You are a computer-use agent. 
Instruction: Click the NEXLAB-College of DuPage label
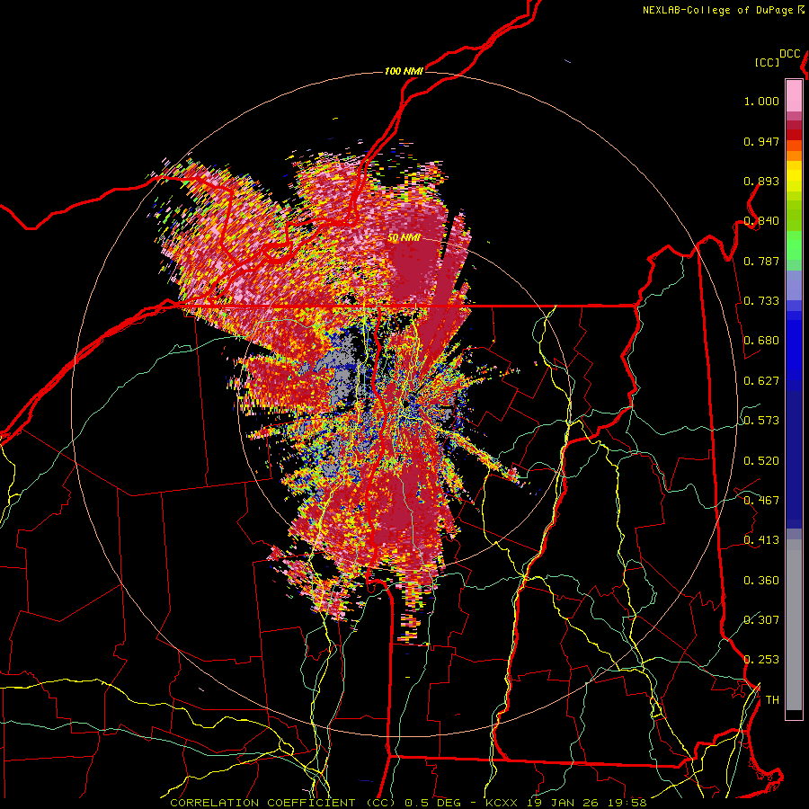point(718,10)
